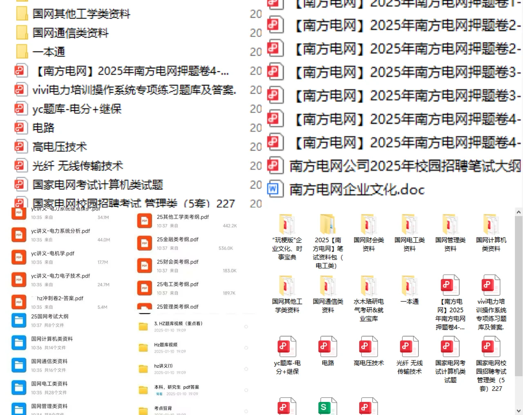The height and width of the screenshot is (415, 523).
Task: Click the orange PDF icon for yc讲义-电力电子技术.pdf
Action: 19,280
